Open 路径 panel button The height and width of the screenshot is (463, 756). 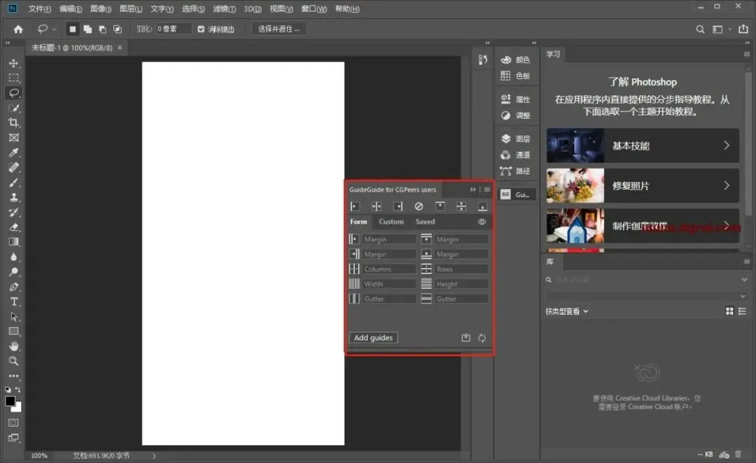pos(516,171)
